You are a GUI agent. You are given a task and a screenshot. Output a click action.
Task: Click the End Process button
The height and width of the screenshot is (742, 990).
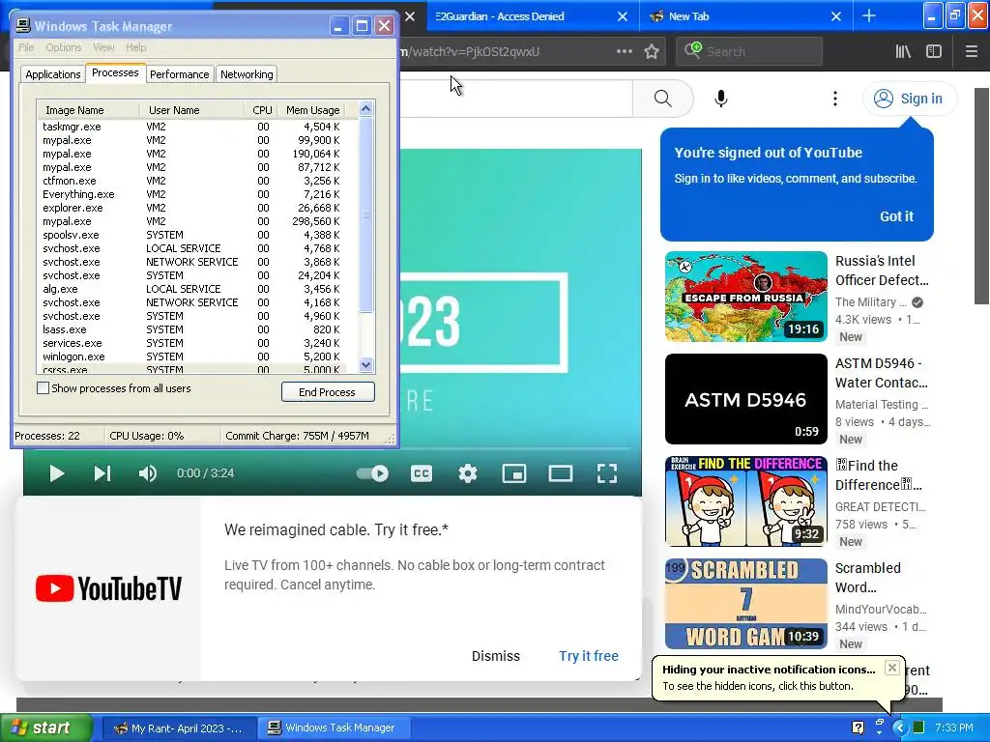click(x=328, y=392)
